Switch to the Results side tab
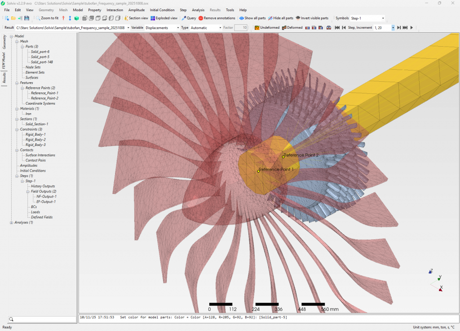 pos(4,78)
